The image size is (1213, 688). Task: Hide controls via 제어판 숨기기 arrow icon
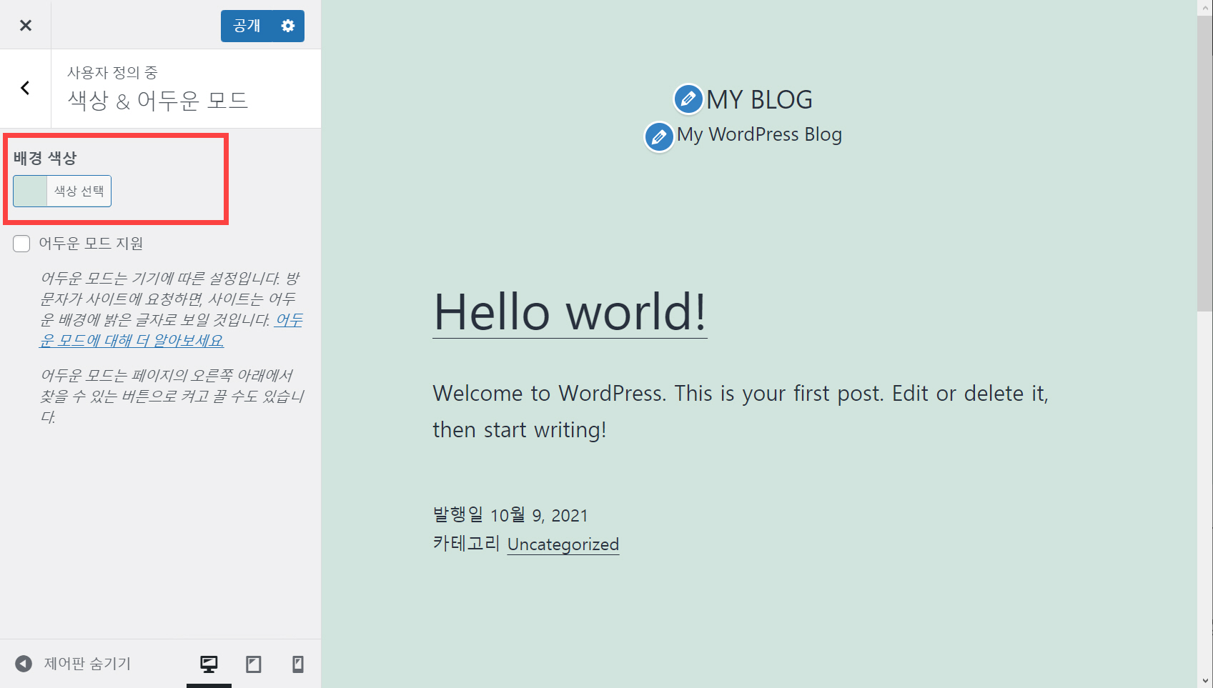click(x=24, y=664)
